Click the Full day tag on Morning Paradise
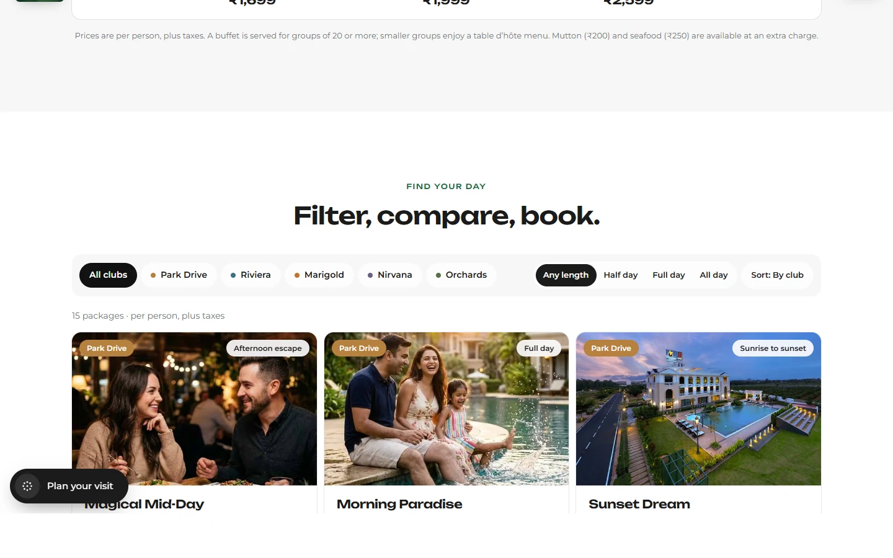The image size is (893, 558). pyautogui.click(x=539, y=348)
